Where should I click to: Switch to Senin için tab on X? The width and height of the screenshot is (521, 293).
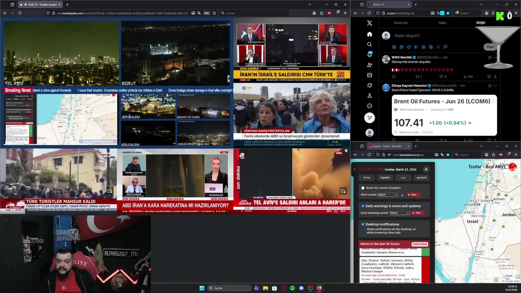pos(401,23)
